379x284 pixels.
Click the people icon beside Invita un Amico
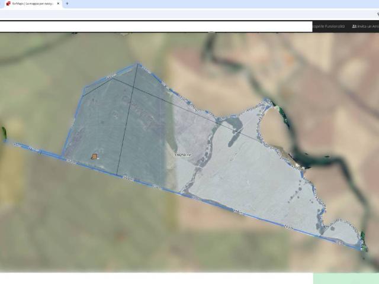tap(354, 27)
